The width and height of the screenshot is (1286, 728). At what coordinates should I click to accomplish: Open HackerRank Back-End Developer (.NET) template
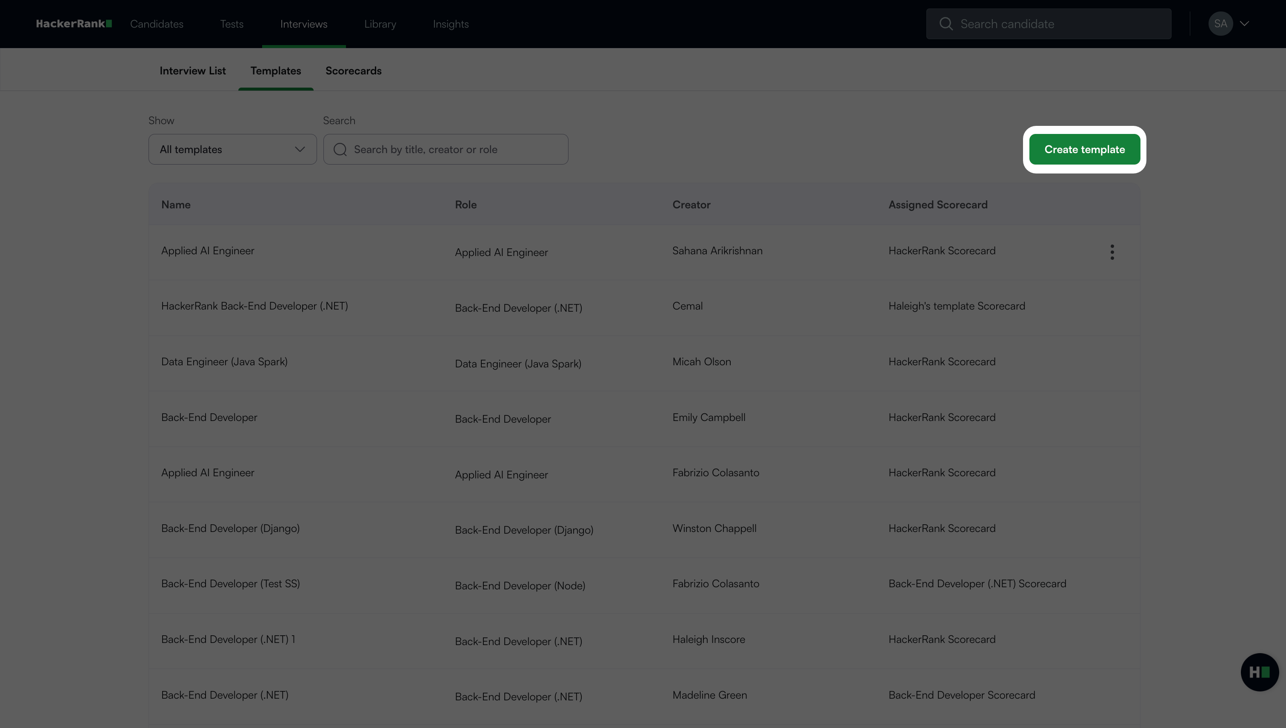254,306
